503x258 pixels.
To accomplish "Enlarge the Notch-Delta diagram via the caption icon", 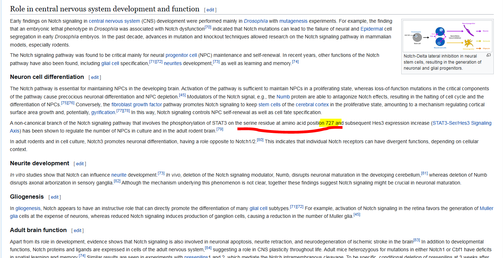I will pyautogui.click(x=488, y=55).
